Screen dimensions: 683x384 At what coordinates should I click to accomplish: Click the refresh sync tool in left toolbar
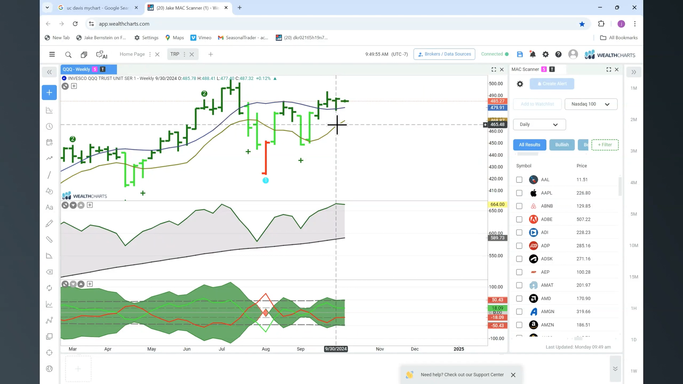[x=49, y=288]
